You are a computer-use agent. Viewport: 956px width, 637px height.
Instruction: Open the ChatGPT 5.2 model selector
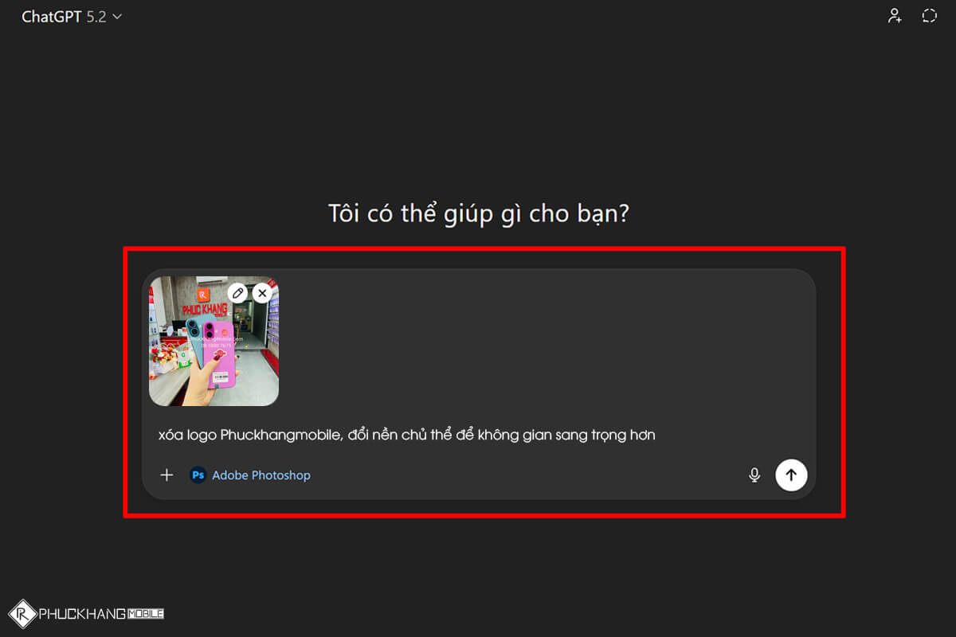(x=72, y=15)
